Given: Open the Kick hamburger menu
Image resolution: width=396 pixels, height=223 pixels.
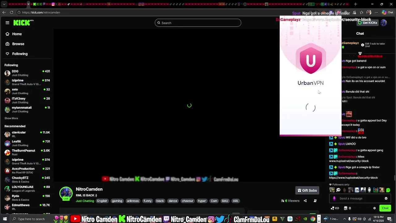Looking at the screenshot, I should coord(7,23).
